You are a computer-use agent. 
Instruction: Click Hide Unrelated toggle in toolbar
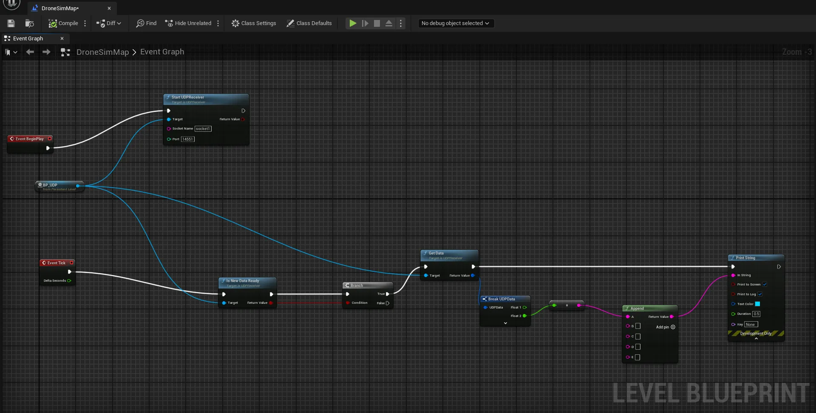coord(188,23)
